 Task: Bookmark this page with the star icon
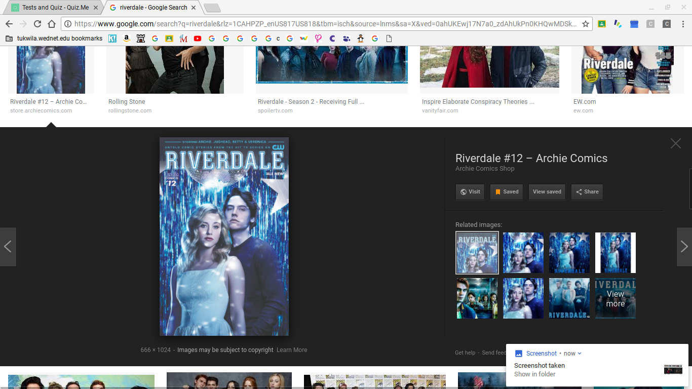[x=586, y=24]
